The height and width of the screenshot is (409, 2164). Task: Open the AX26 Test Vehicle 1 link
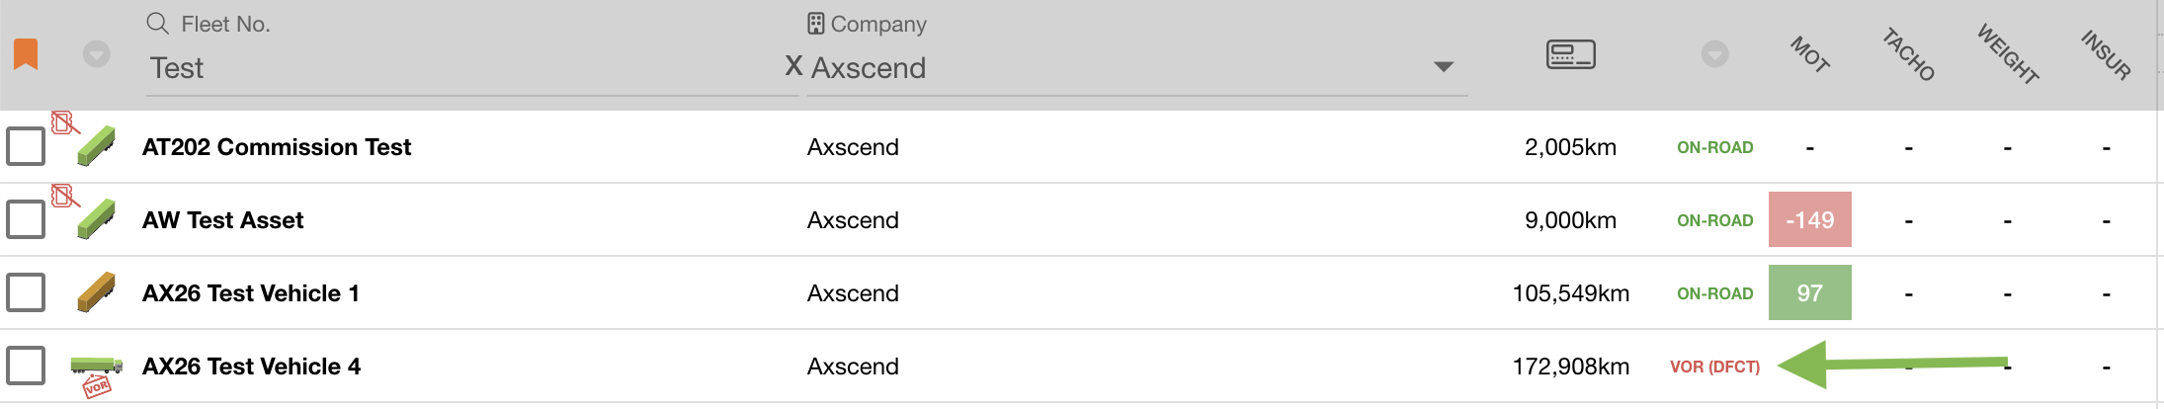(x=251, y=293)
